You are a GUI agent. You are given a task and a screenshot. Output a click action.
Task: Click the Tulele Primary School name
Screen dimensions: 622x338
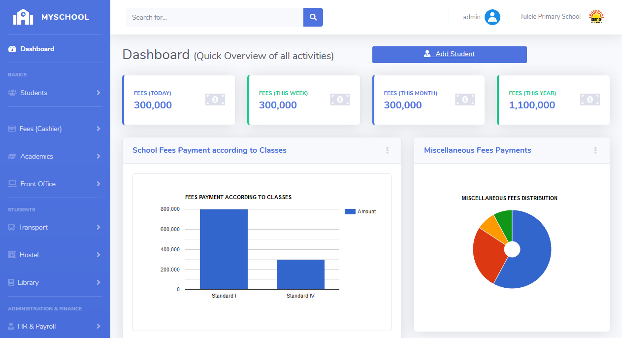pyautogui.click(x=550, y=17)
